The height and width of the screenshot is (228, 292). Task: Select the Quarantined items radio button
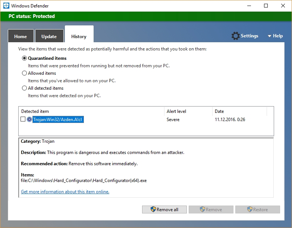pyautogui.click(x=25, y=58)
